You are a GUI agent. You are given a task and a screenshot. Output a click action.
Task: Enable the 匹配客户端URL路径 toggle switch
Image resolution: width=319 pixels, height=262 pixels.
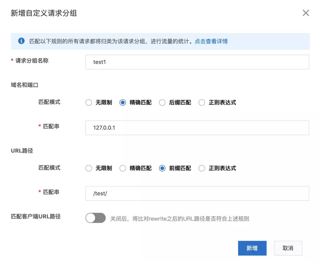pyautogui.click(x=95, y=218)
